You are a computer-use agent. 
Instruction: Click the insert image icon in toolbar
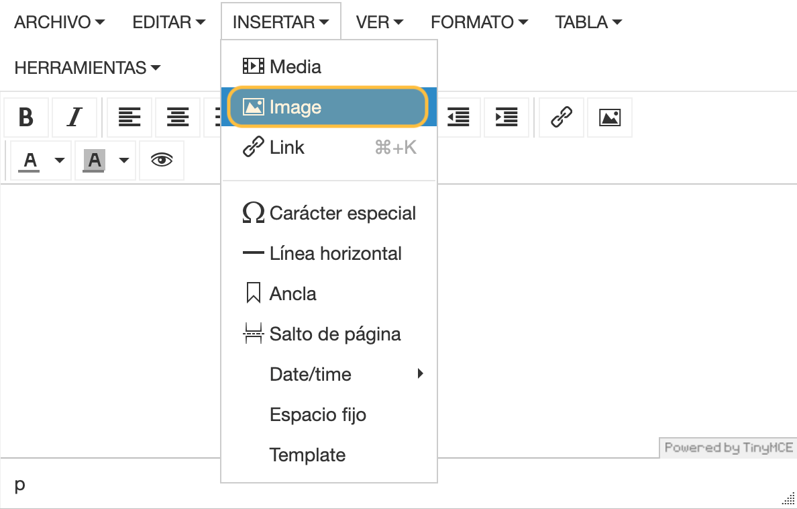[609, 118]
